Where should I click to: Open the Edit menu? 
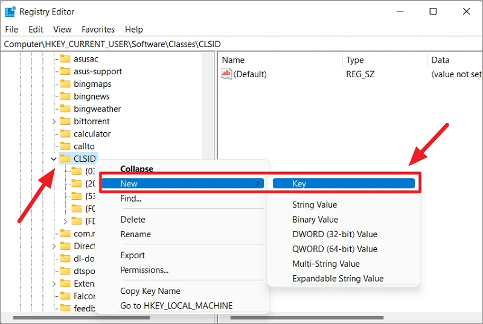point(36,29)
